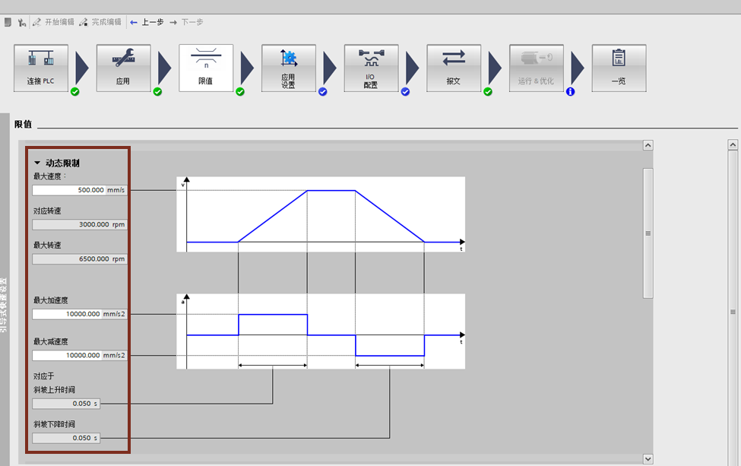Click the inner panel scroll-up arrow

648,145
